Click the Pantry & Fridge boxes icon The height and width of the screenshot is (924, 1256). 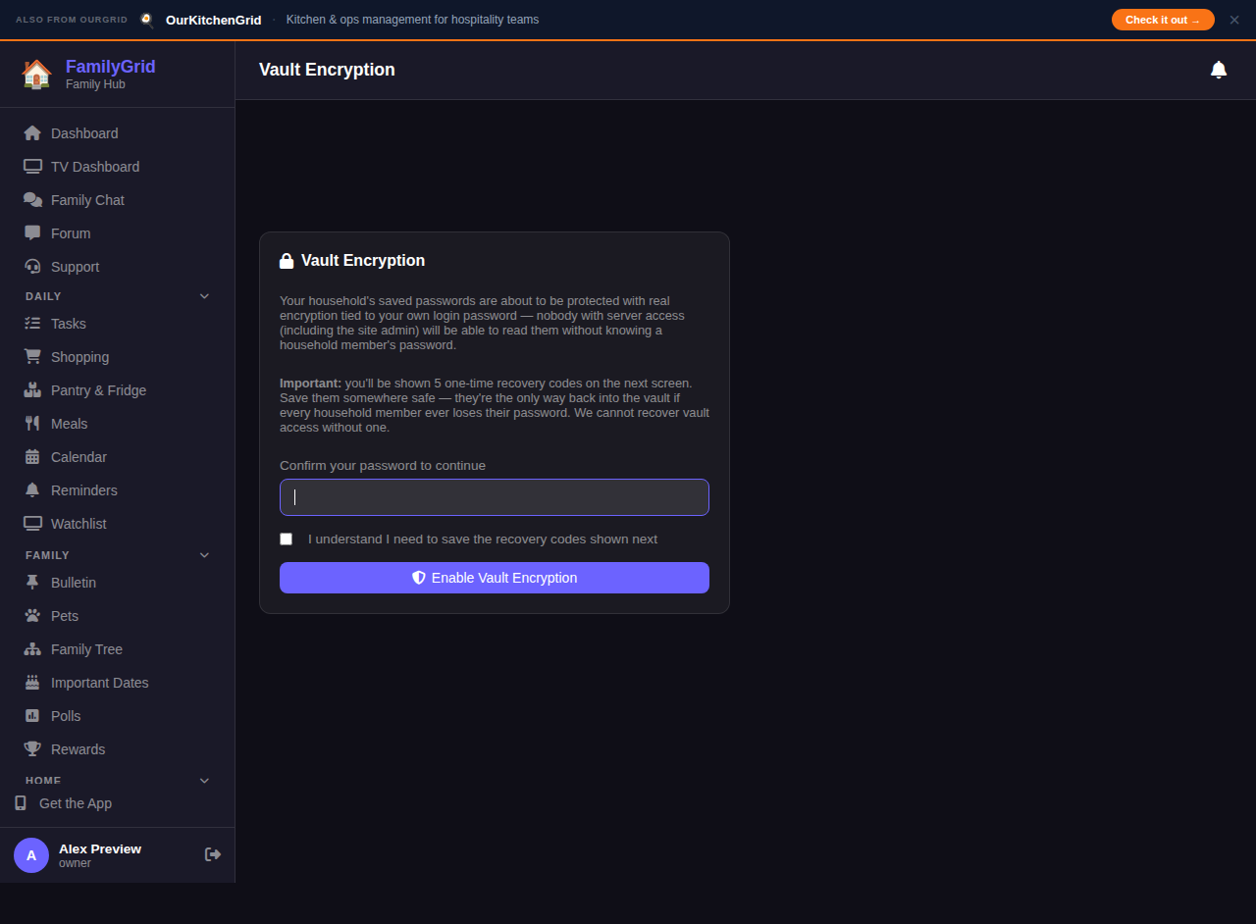[x=32, y=390]
